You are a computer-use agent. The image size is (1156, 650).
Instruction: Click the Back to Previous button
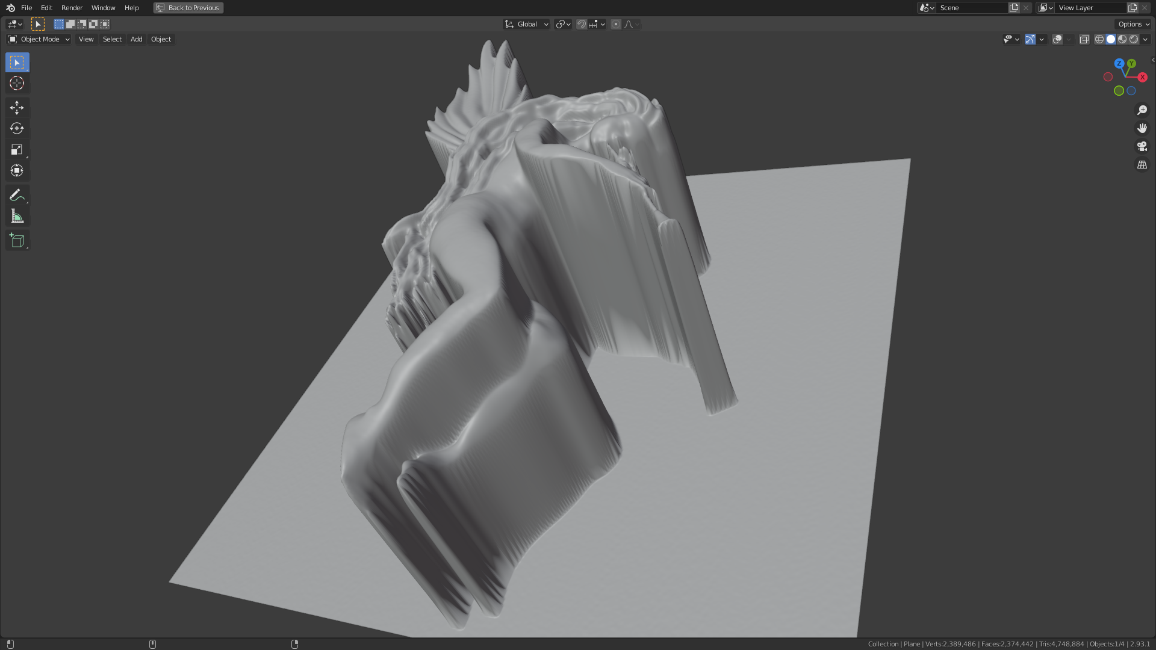(x=188, y=8)
